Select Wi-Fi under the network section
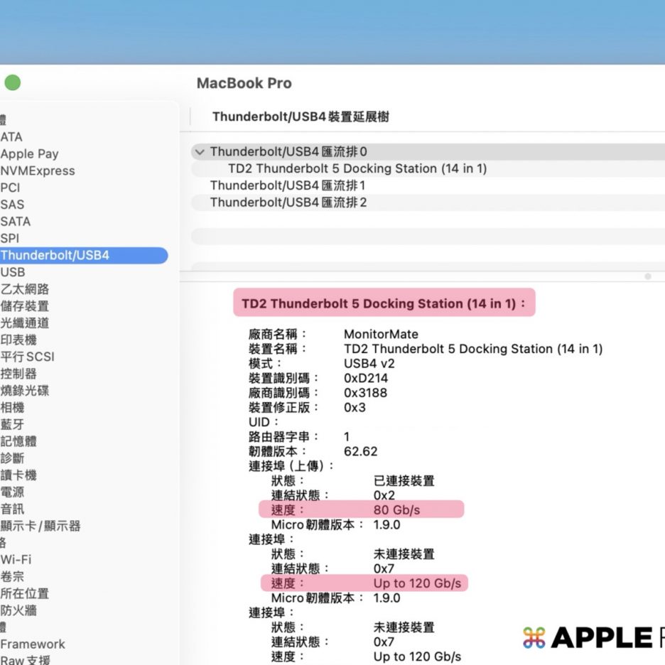The height and width of the screenshot is (665, 665). coord(16,560)
